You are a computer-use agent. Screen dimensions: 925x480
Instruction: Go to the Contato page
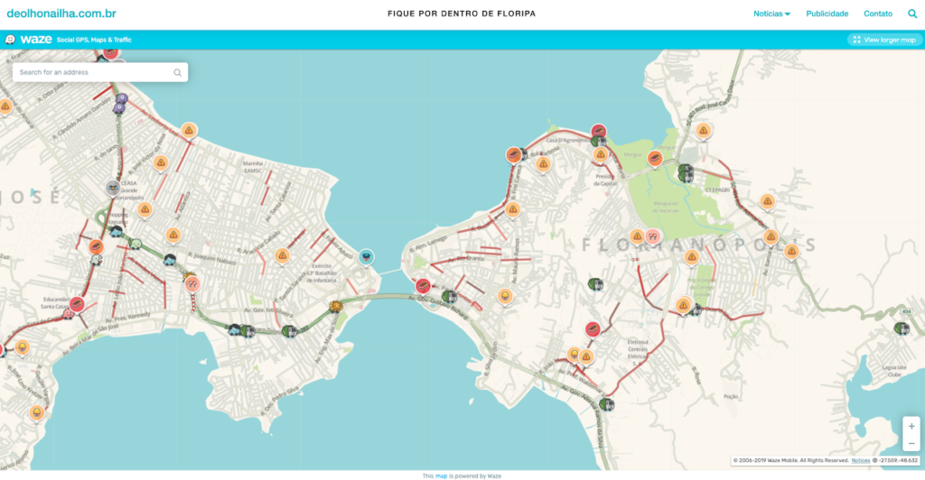[x=877, y=14]
